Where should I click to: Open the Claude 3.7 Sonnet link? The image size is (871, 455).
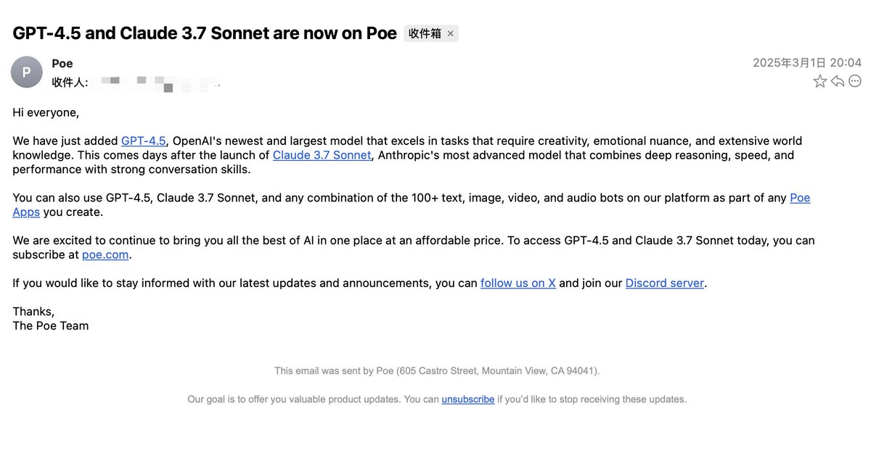tap(322, 155)
